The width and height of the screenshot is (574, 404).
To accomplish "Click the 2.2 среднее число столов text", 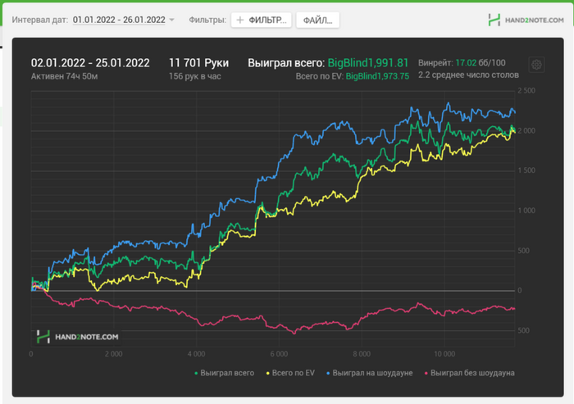I will pos(468,75).
